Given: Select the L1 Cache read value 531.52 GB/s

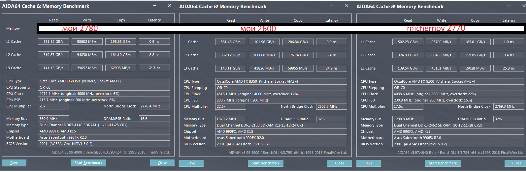Looking at the screenshot, I should [x=53, y=42].
